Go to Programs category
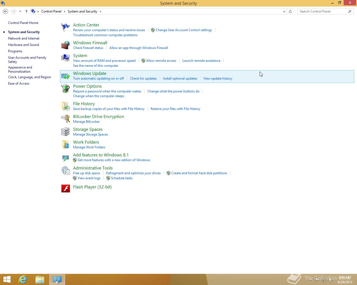357x285 pixels. pyautogui.click(x=15, y=51)
